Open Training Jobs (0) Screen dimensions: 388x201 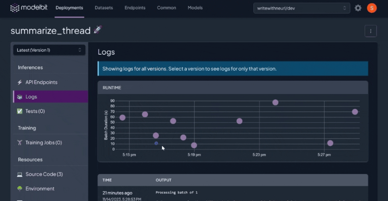[x=50, y=143]
